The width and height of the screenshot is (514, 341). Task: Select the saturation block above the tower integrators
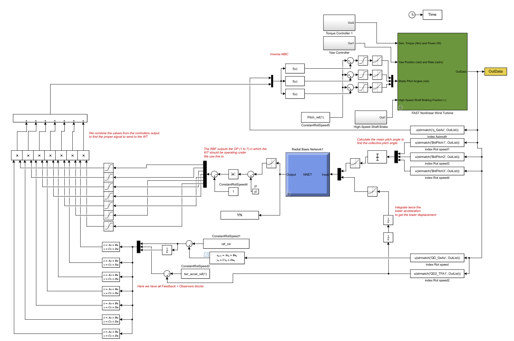pyautogui.click(x=372, y=191)
